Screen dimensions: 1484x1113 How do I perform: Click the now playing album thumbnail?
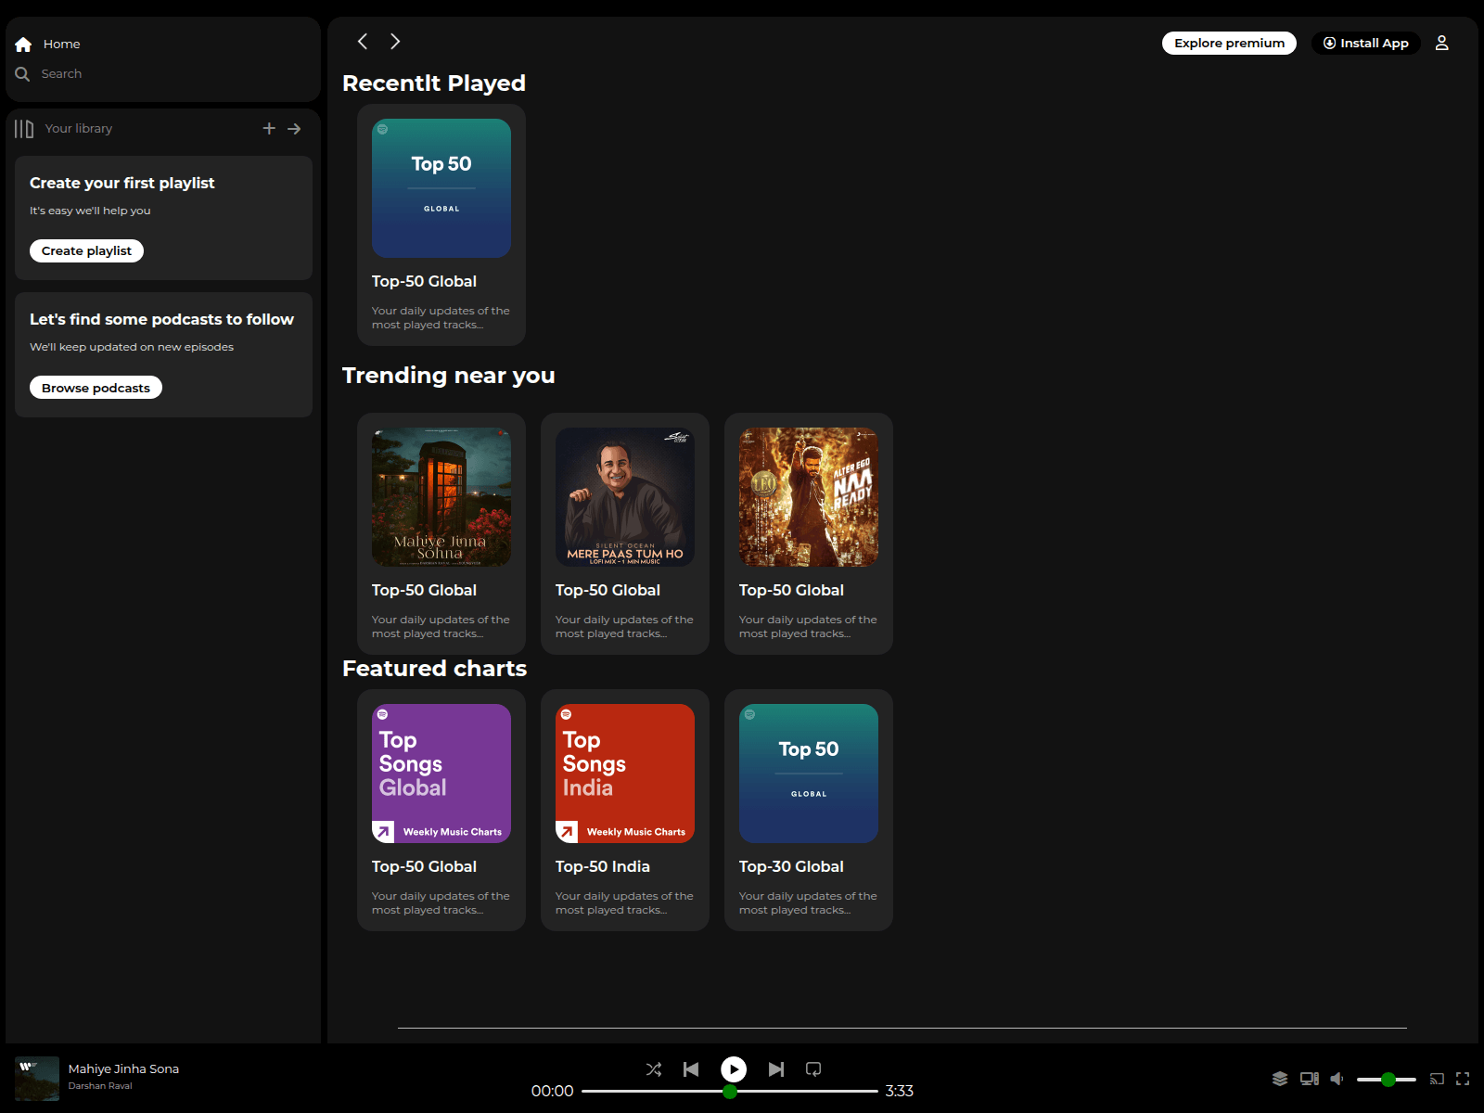click(37, 1079)
